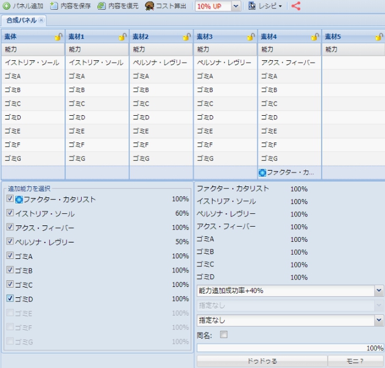
Task: Click the 内容を復元 restore icon
Action: click(102, 6)
